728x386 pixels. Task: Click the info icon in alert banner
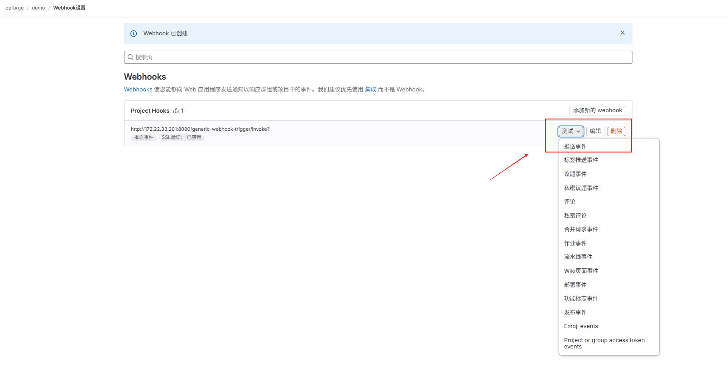134,33
